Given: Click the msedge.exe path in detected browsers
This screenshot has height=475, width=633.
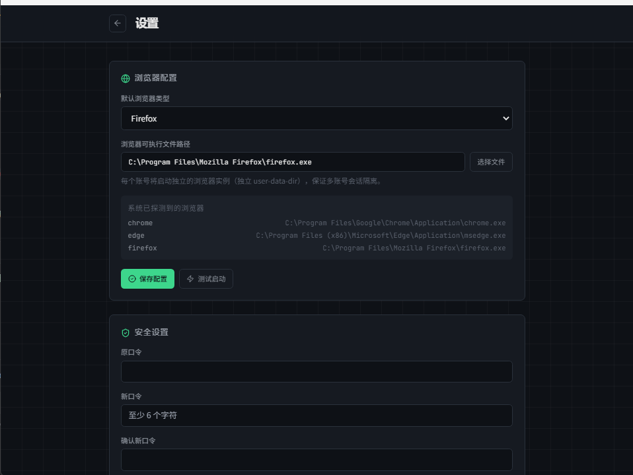Looking at the screenshot, I should click(x=381, y=235).
